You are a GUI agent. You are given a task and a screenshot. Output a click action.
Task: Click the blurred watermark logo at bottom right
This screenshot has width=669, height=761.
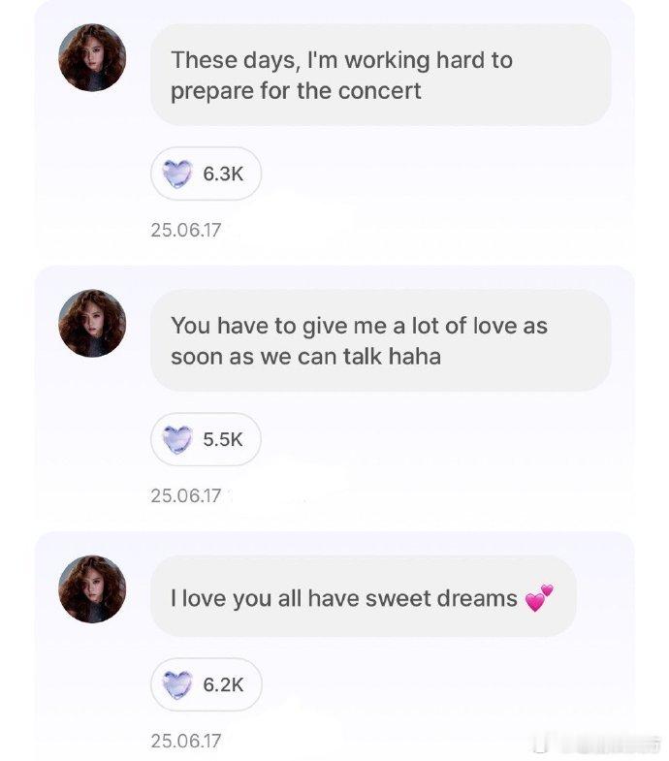coord(597,743)
